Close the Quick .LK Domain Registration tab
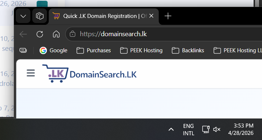 coord(151,16)
